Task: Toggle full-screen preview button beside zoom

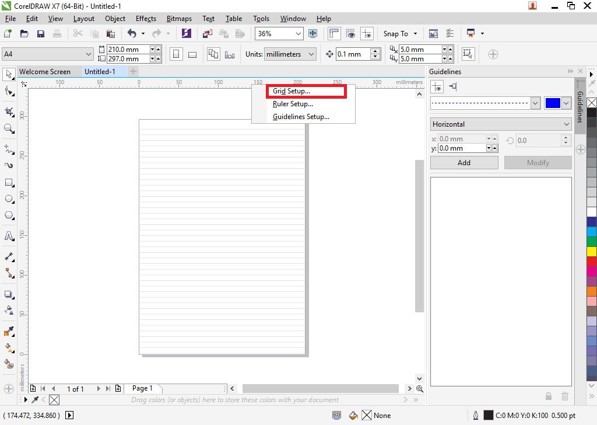Action: [x=312, y=33]
